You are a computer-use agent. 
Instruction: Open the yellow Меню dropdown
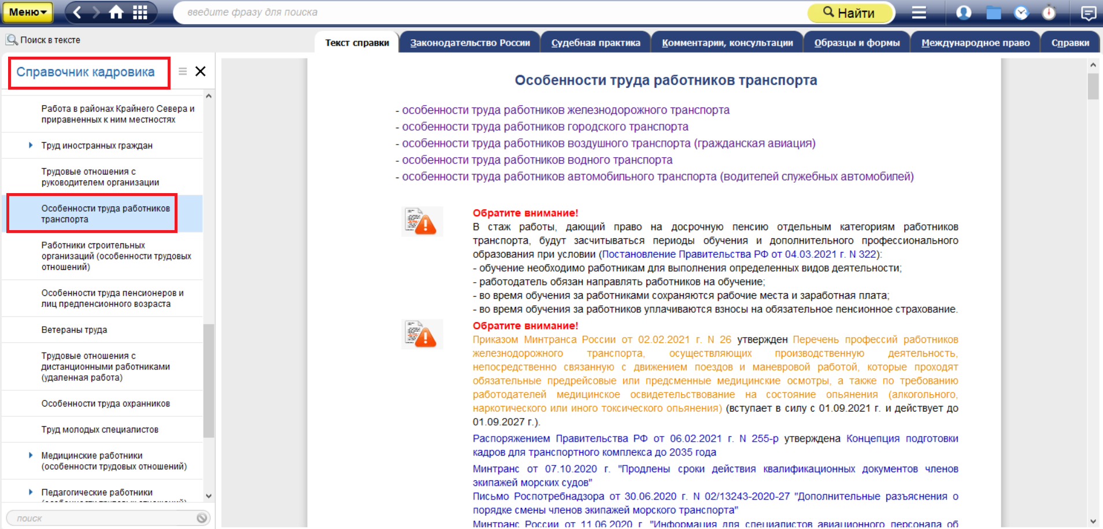[x=27, y=12]
